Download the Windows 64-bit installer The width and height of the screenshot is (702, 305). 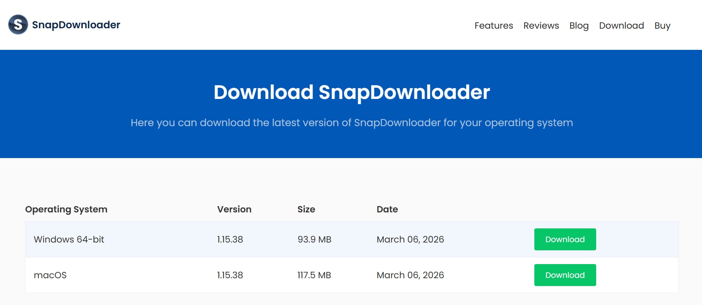[x=565, y=239]
